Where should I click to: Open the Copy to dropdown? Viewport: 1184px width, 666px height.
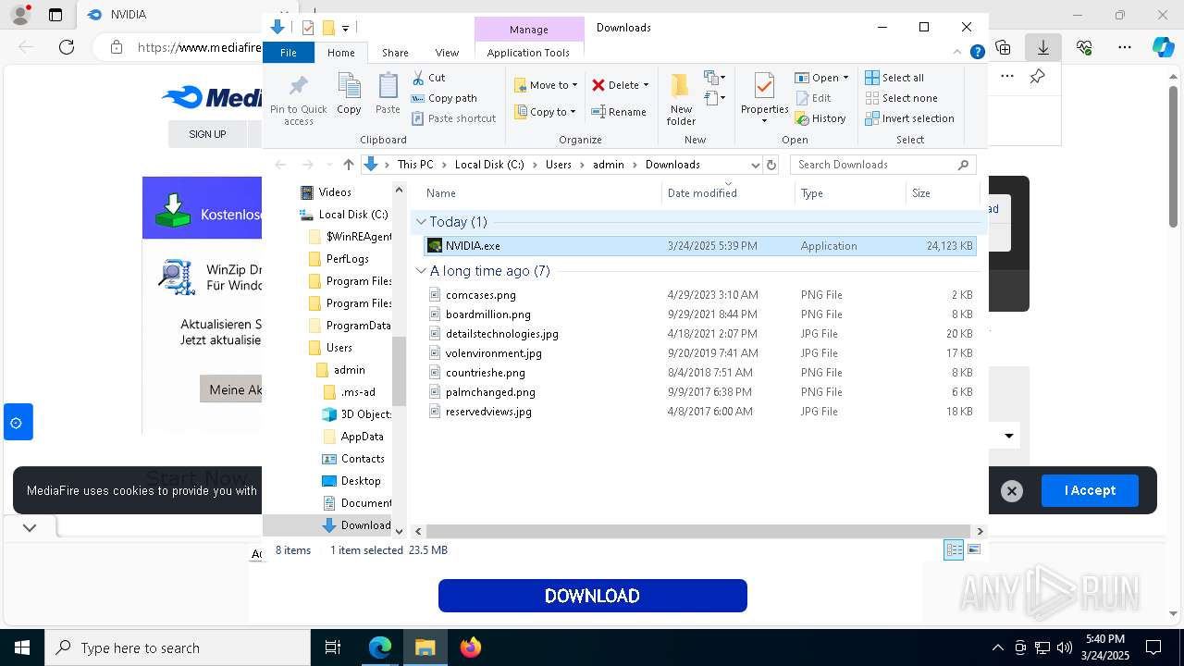point(545,112)
